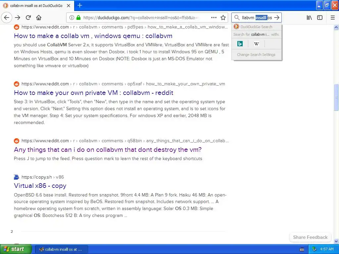This screenshot has height=254, width=339.
Task: Click the address bar URL field
Action: pyautogui.click(x=140, y=18)
